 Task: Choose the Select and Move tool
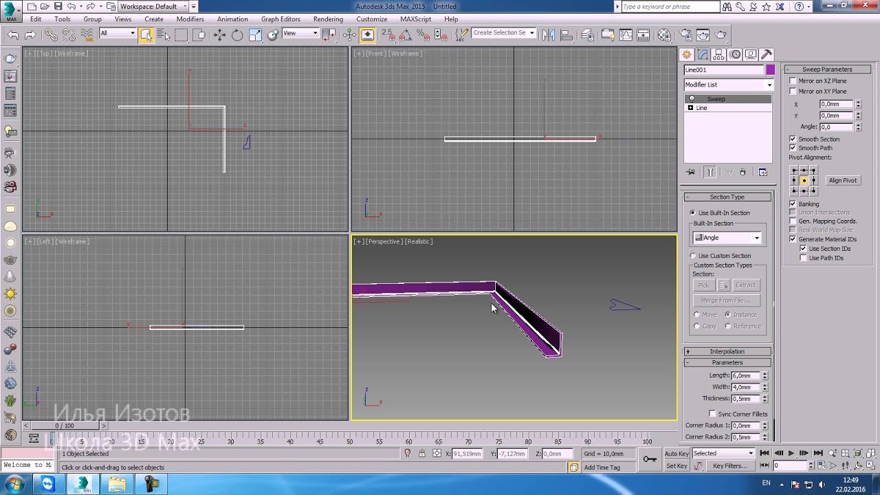pyautogui.click(x=219, y=35)
